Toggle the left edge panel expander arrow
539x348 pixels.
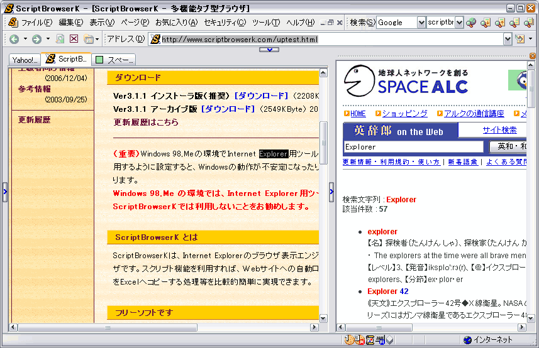(x=5, y=192)
